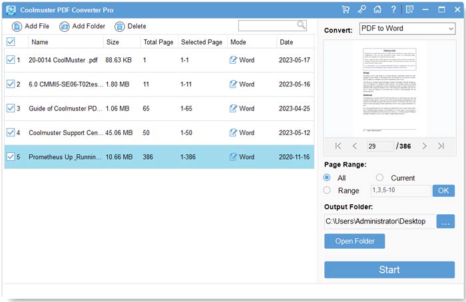Image resolution: width=466 pixels, height=302 pixels.
Task: Select the Guide of Coolmuster PD file name
Action: click(x=65, y=108)
